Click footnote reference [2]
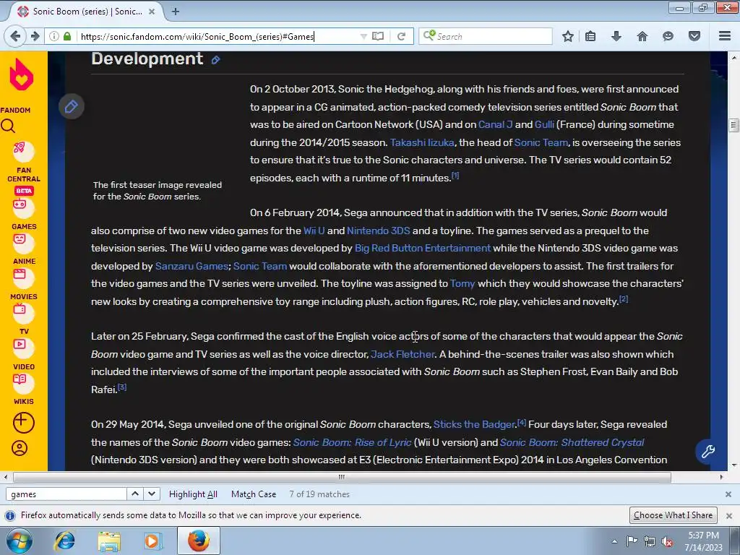Viewport: 740px width, 555px height. [624, 299]
